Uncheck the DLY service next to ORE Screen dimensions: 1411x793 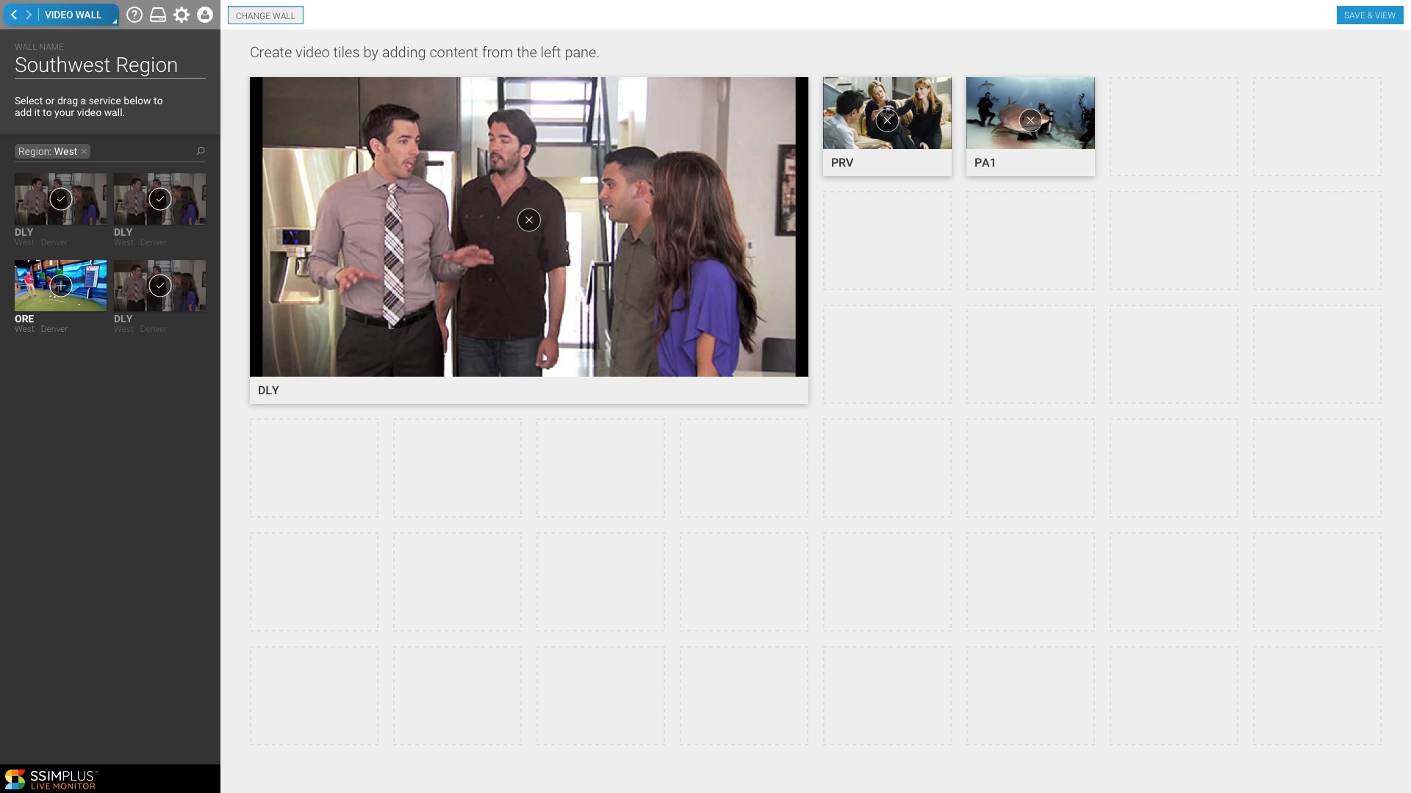coord(159,286)
